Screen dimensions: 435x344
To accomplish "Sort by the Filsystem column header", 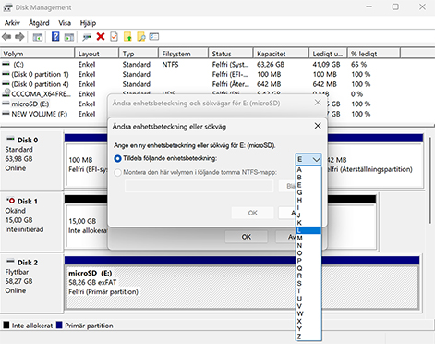I will click(x=183, y=54).
